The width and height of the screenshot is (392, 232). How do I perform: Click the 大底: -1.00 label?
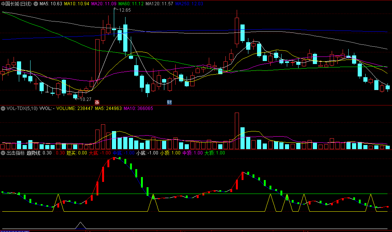tap(100, 153)
